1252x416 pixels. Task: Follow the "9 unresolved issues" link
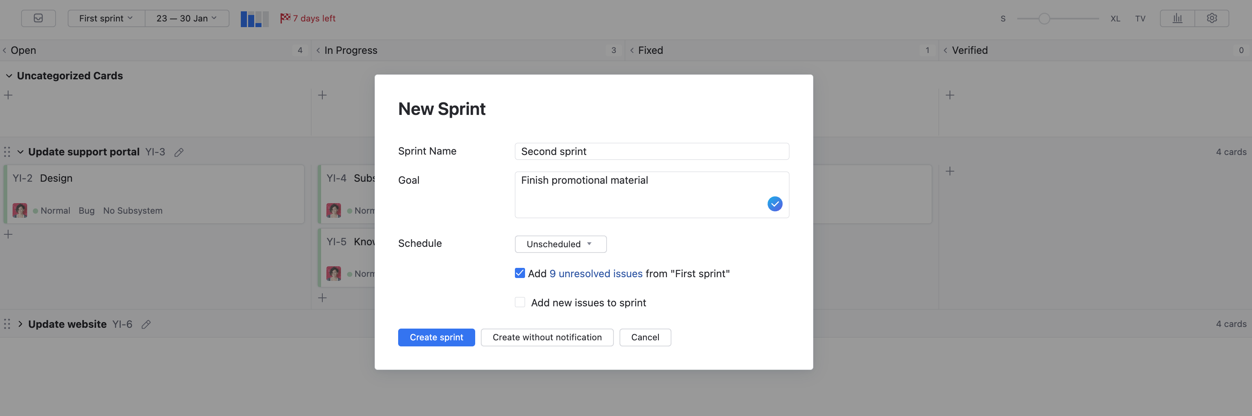click(596, 273)
